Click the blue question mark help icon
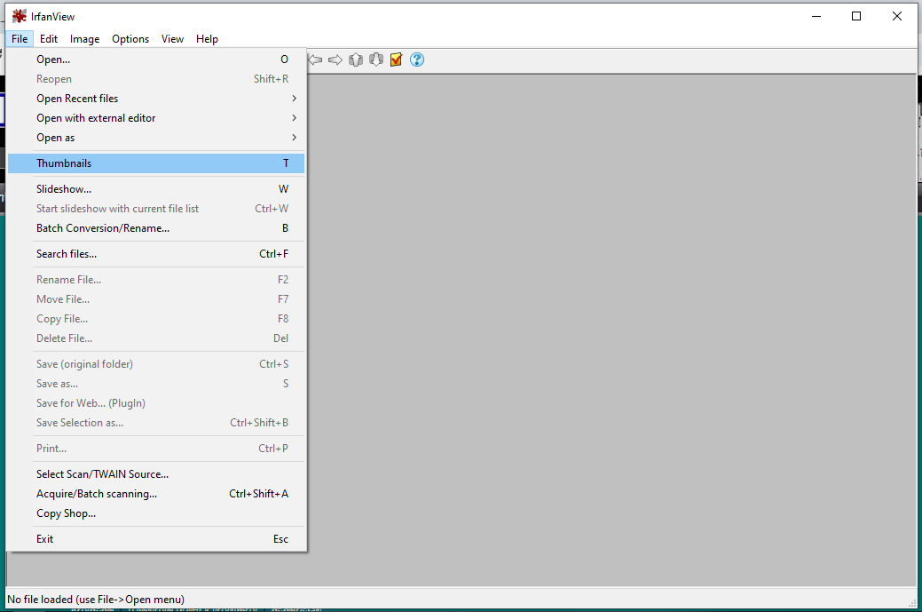Viewport: 922px width, 612px height. pos(417,60)
